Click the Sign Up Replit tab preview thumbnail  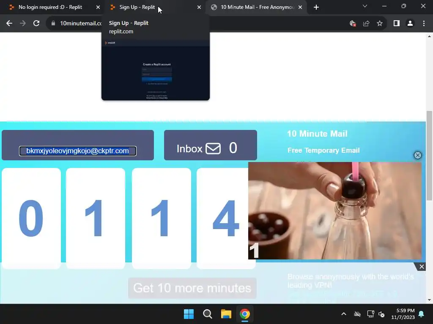tap(156, 70)
